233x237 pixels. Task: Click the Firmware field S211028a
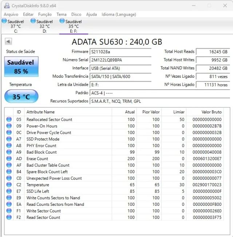(121, 52)
